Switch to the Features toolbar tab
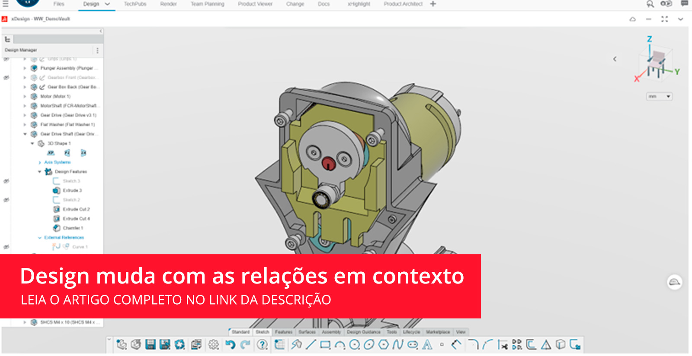692x356 pixels. 284,332
